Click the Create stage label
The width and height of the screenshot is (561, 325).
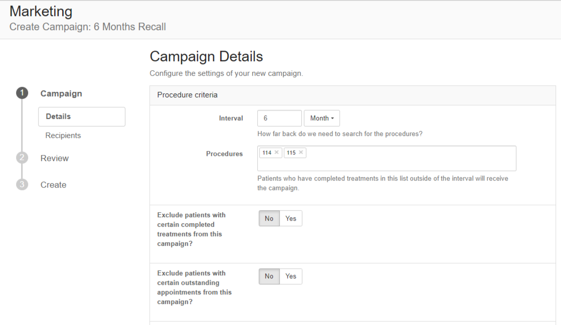click(53, 185)
